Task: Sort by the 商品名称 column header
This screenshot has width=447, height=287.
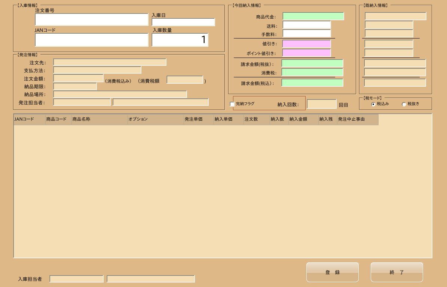Action: (x=99, y=119)
